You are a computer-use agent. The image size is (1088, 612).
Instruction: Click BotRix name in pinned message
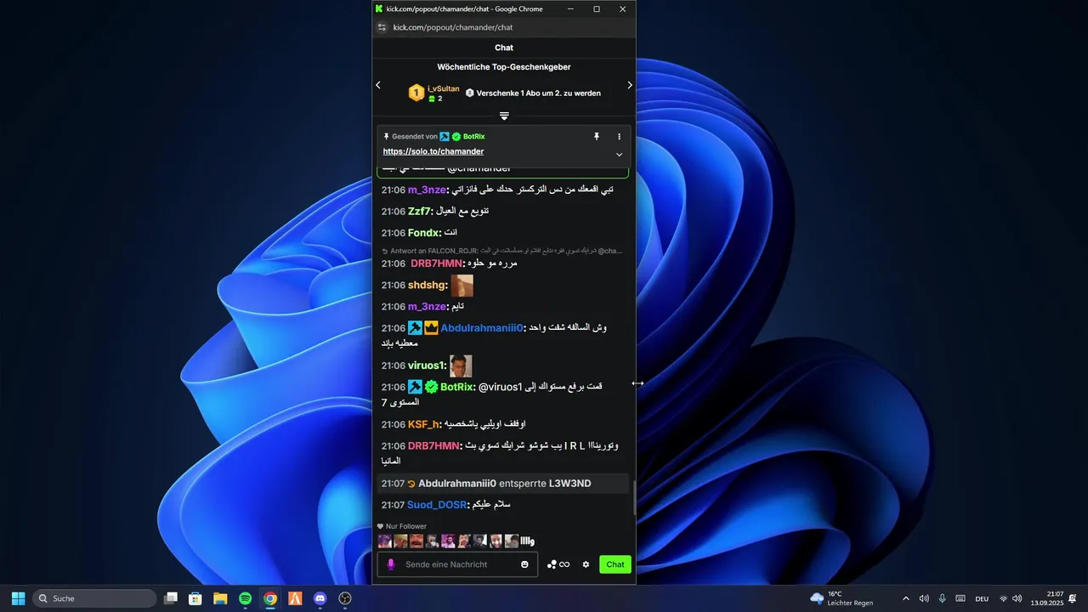coord(473,136)
